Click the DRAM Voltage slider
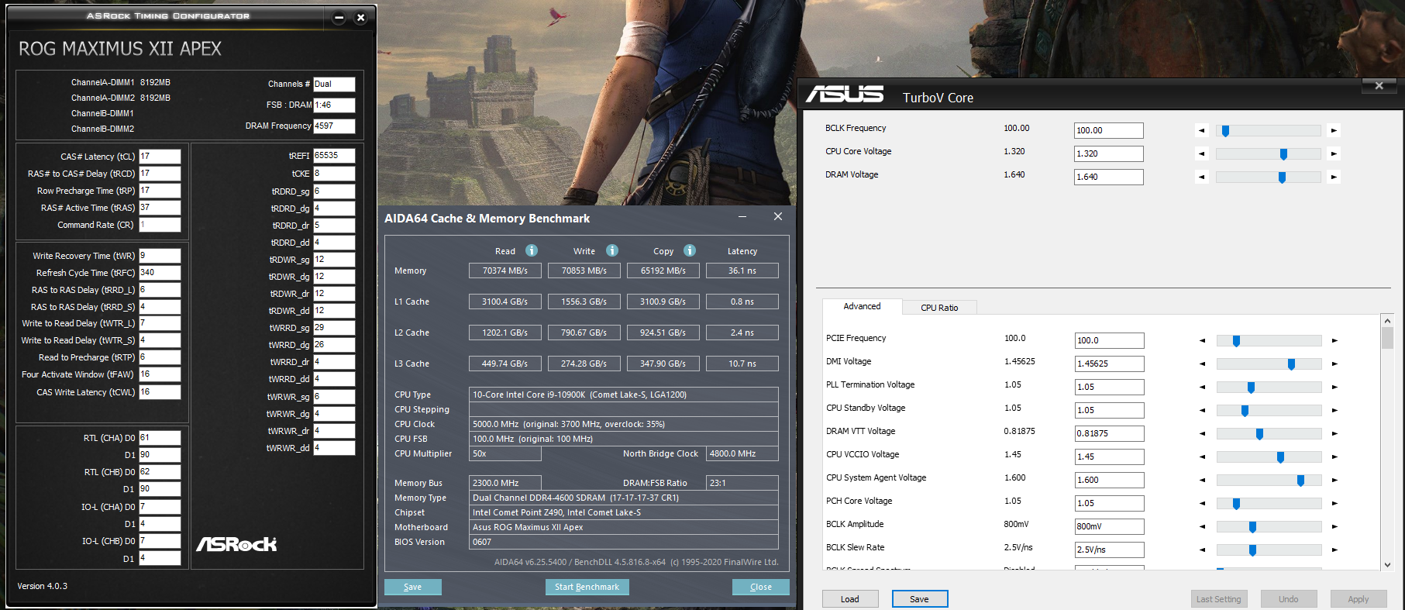This screenshot has height=610, width=1405. [x=1268, y=177]
